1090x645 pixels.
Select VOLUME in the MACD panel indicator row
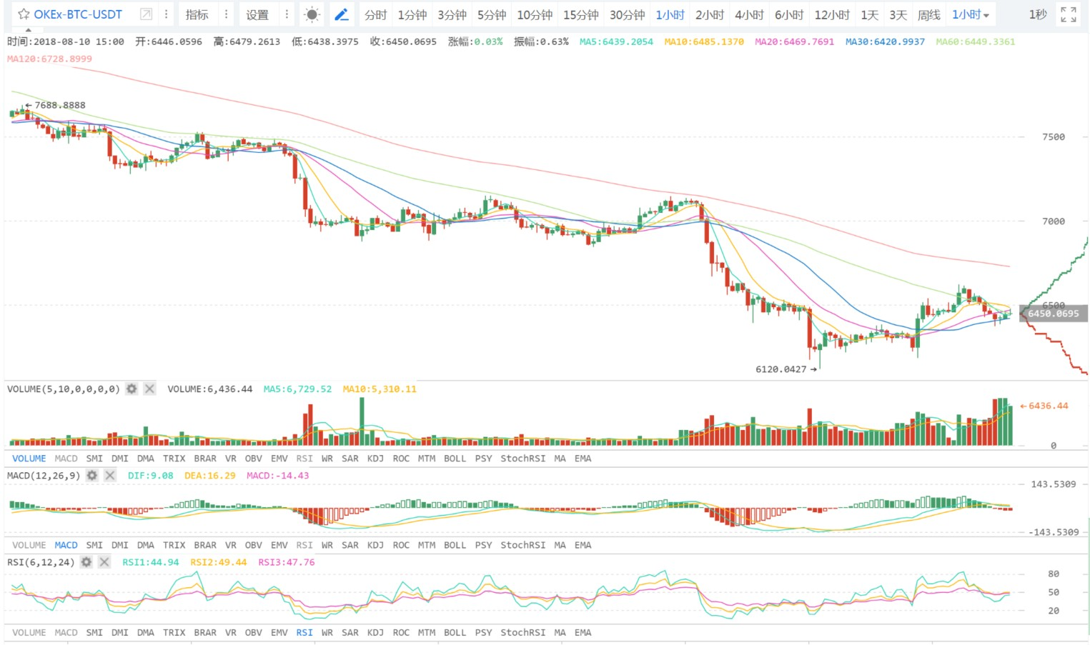(x=29, y=545)
